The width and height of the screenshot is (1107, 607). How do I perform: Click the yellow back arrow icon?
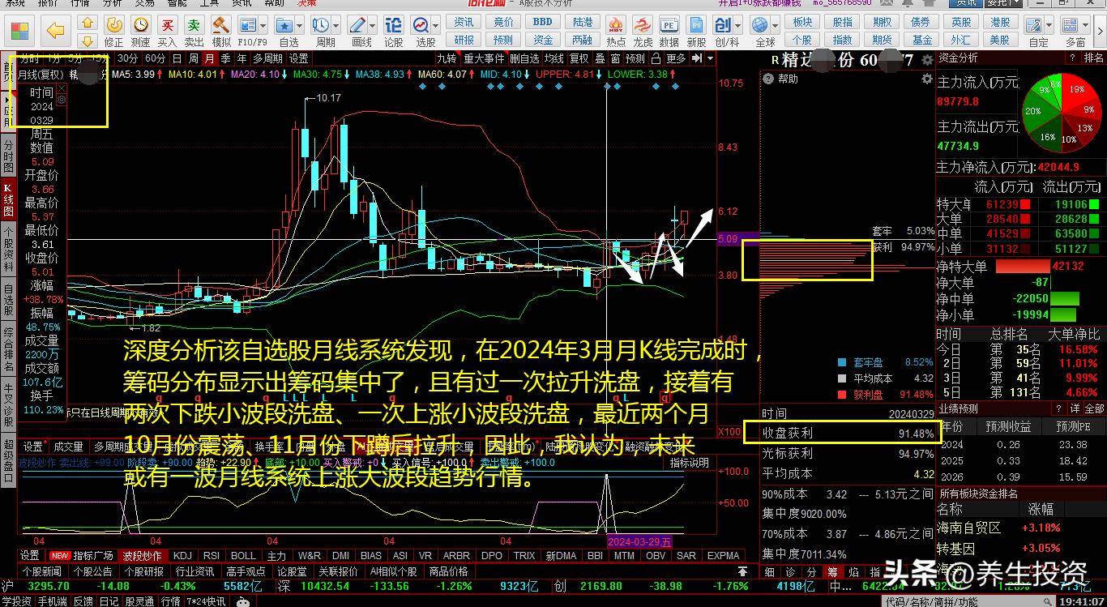(x=55, y=32)
